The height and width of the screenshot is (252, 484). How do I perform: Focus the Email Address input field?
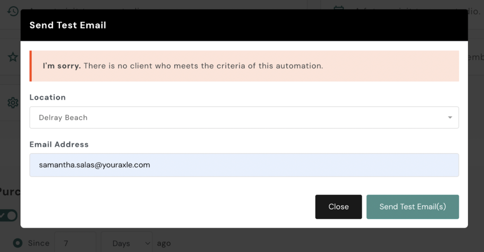point(244,165)
